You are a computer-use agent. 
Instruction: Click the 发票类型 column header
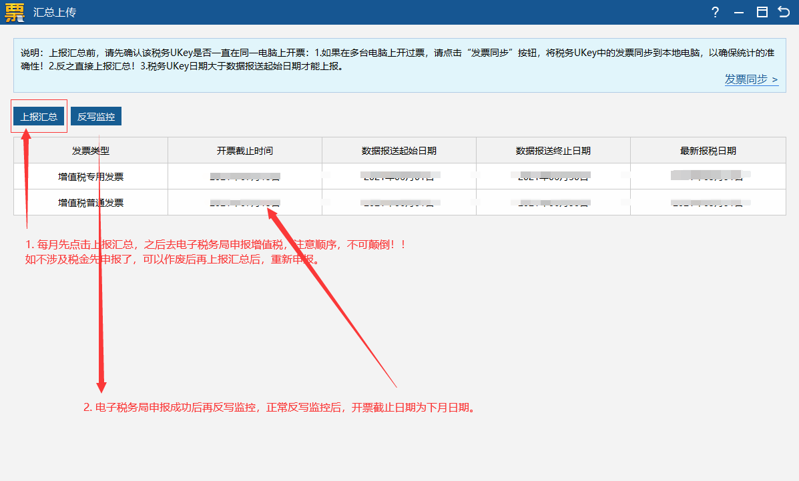pos(91,151)
